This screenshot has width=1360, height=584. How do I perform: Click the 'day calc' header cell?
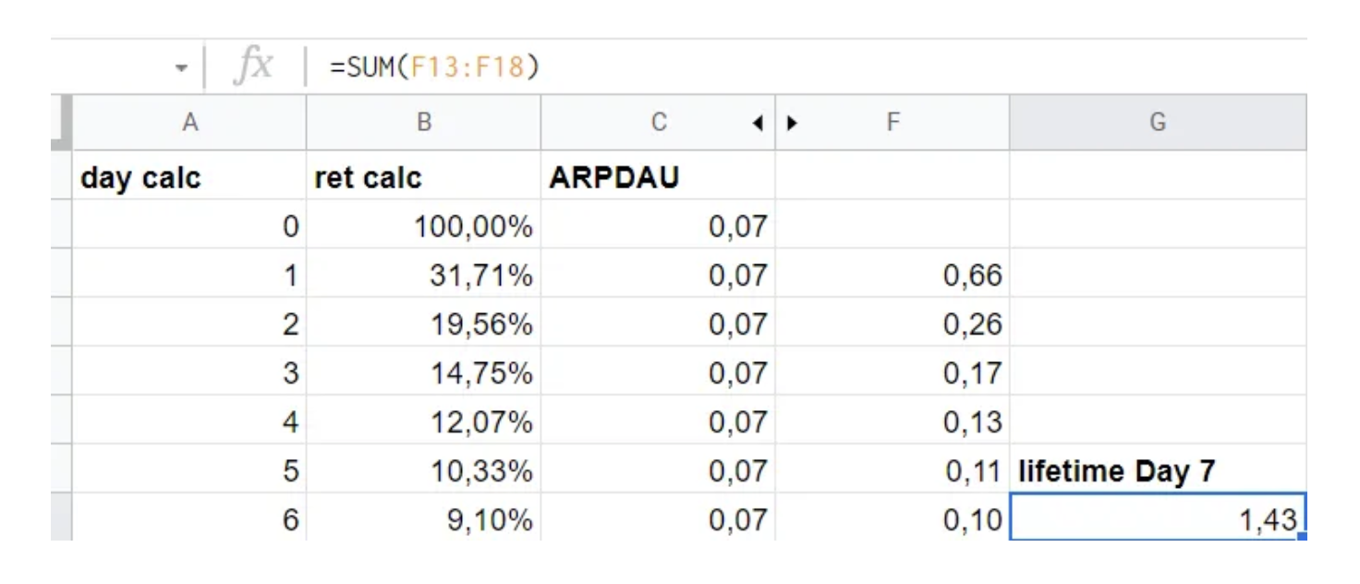click(189, 176)
